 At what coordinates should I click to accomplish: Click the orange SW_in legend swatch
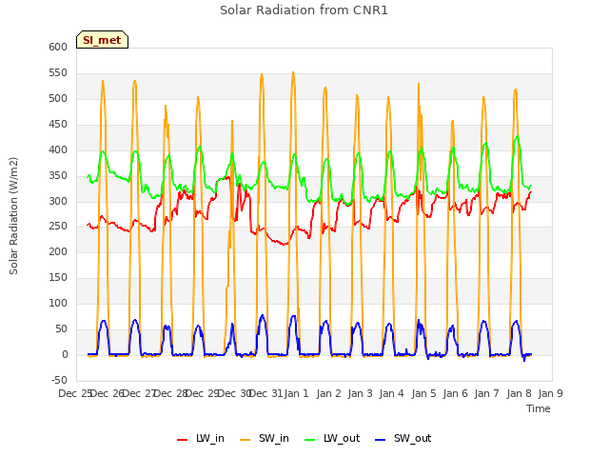246,440
